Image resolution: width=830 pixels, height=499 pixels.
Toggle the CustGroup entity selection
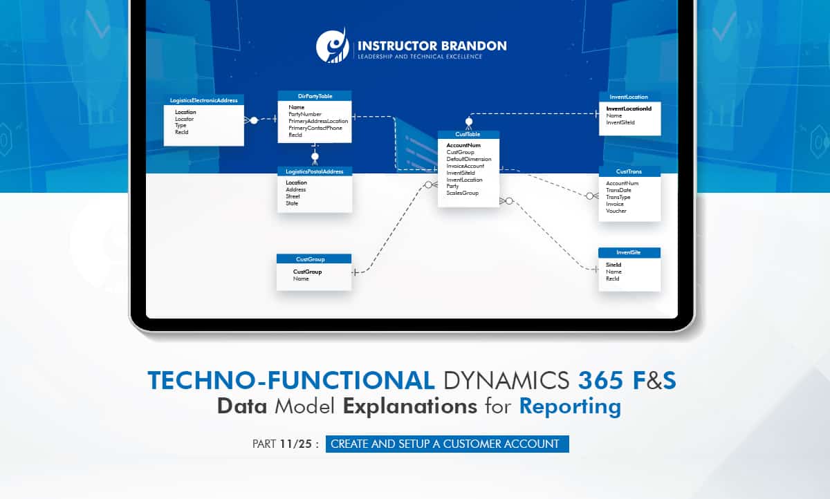[x=313, y=273]
